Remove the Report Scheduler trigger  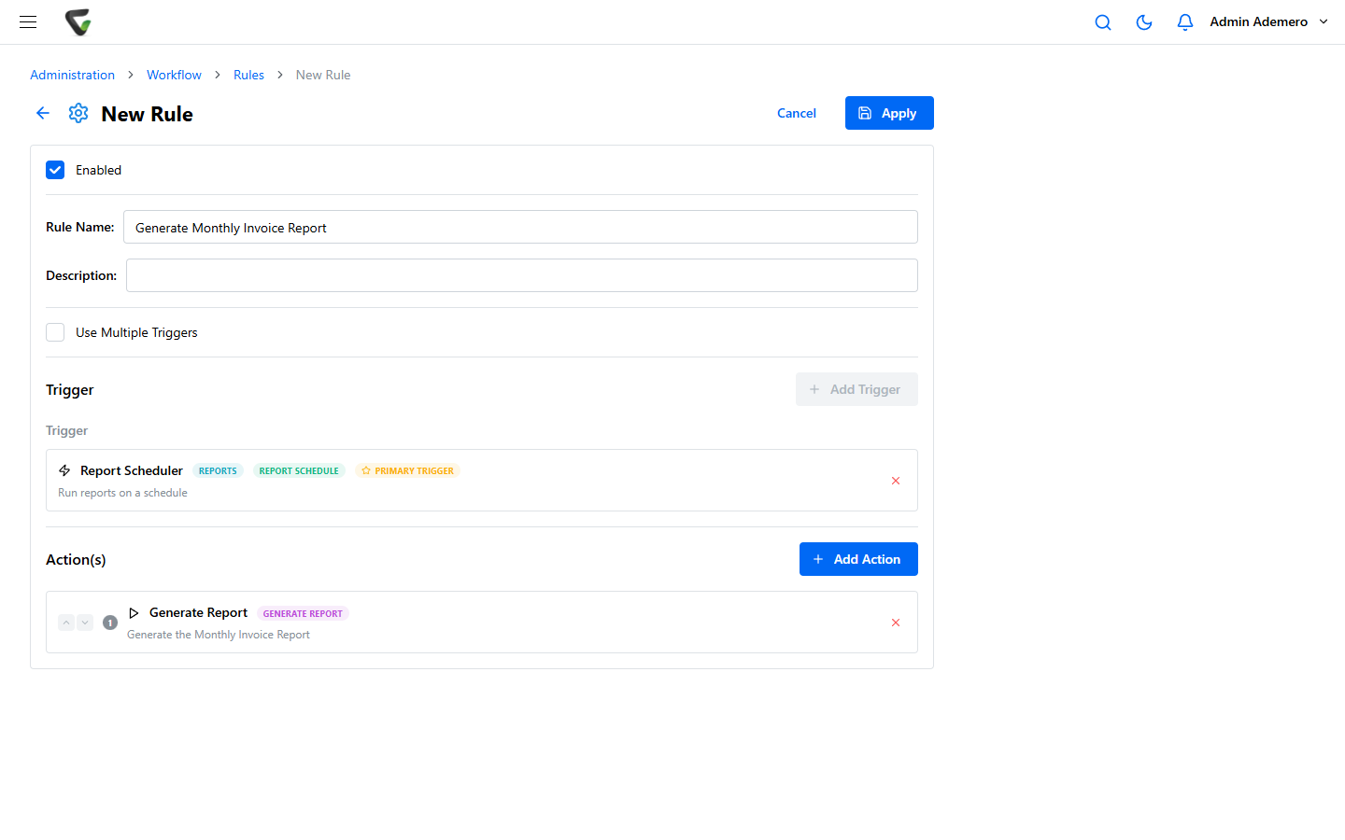pos(896,481)
